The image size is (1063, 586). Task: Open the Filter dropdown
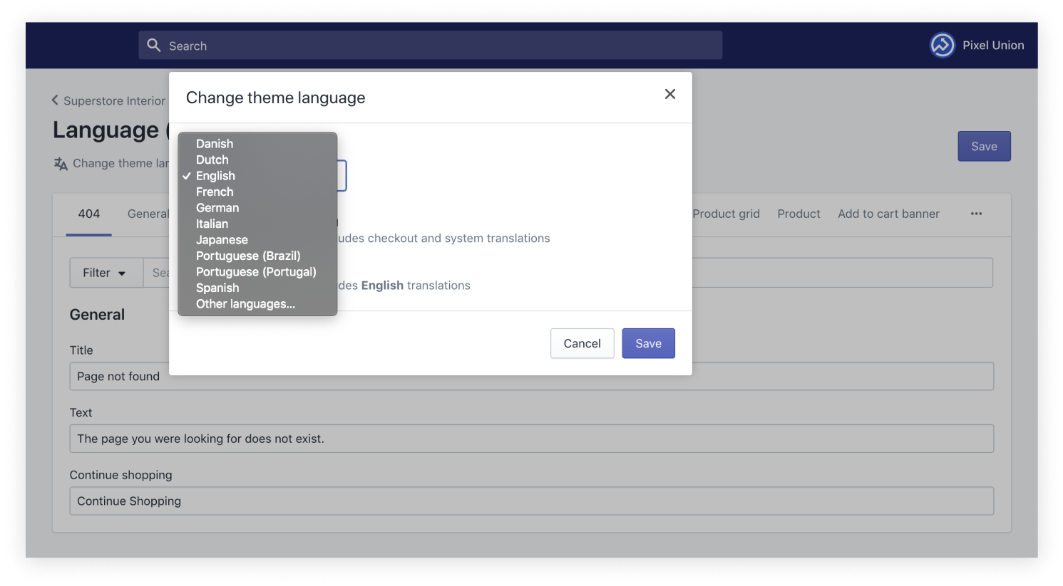tap(105, 273)
